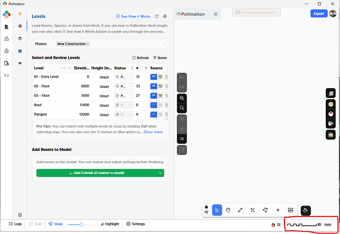Select the blue source icon for 01 - Entry Level
This screenshot has width=340, height=234.
coord(154,77)
